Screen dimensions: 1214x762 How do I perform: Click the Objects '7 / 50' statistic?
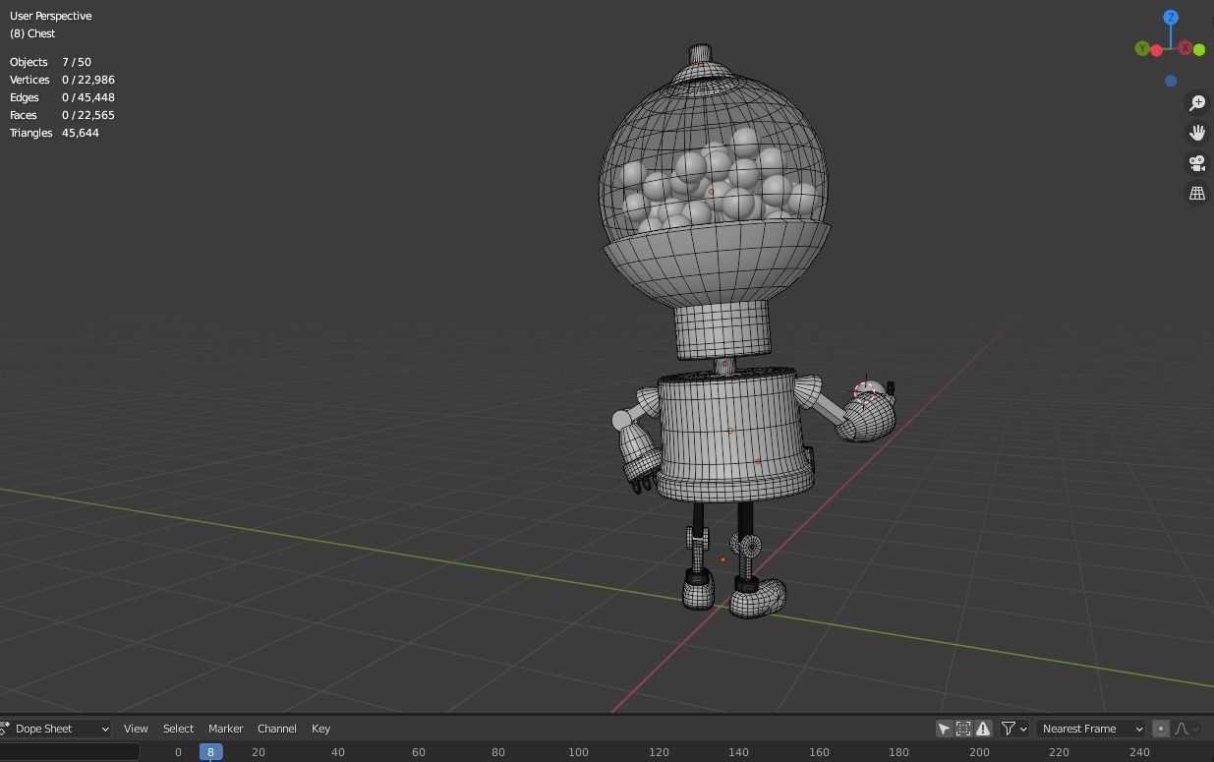77,62
